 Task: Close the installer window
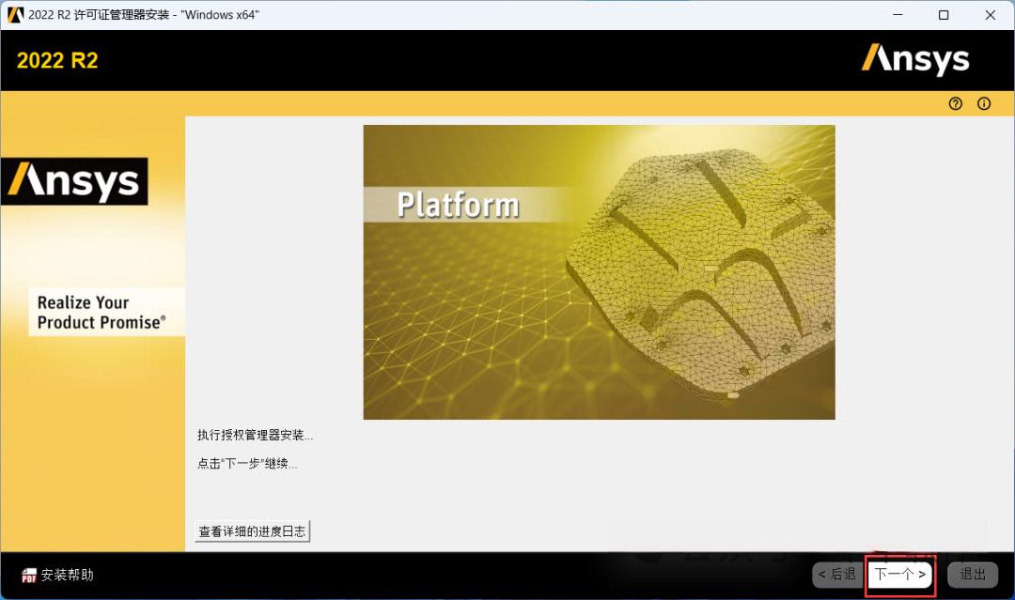click(991, 15)
